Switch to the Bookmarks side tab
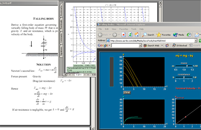 pos(61,10)
